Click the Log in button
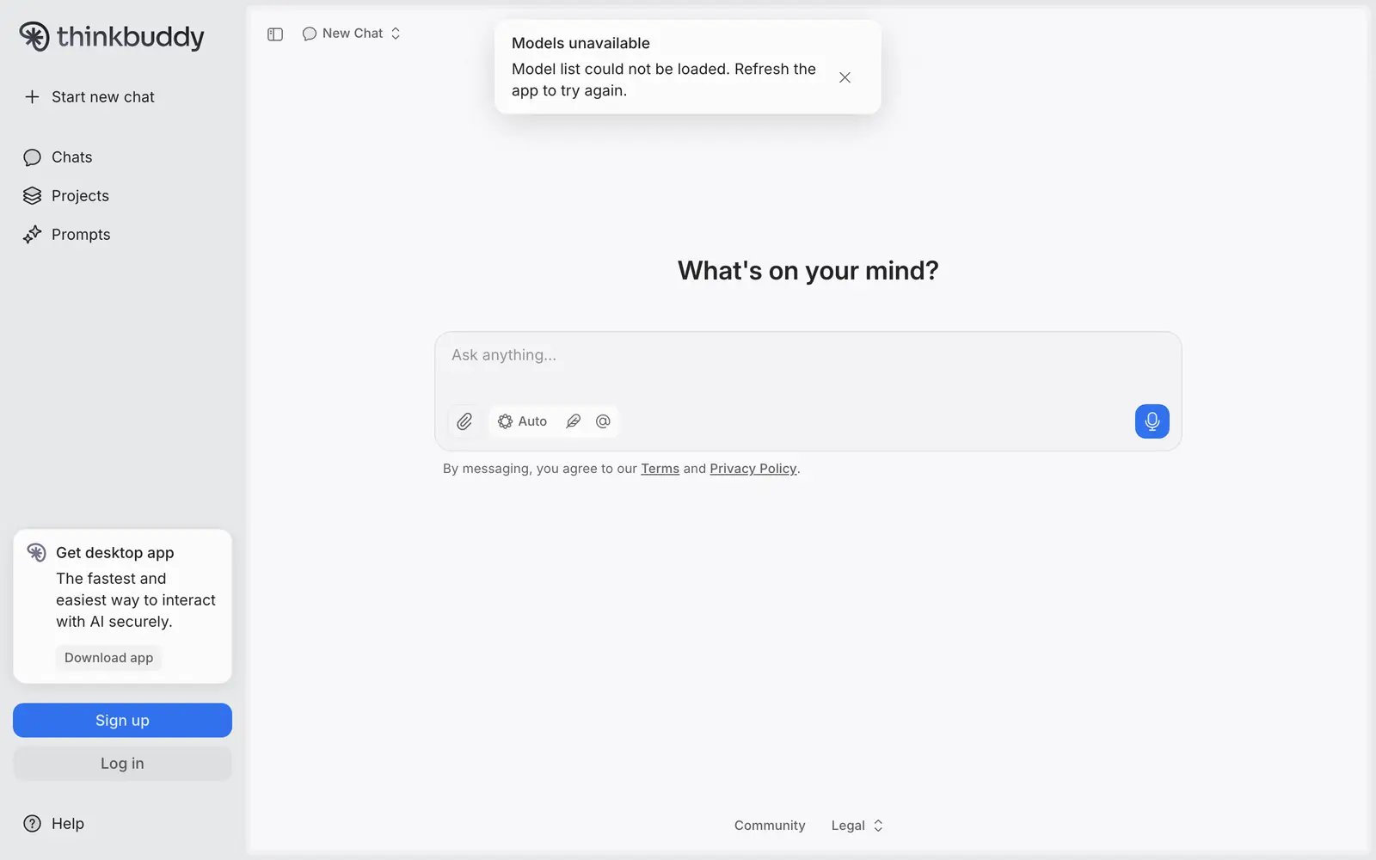Image resolution: width=1376 pixels, height=860 pixels. pyautogui.click(x=122, y=764)
